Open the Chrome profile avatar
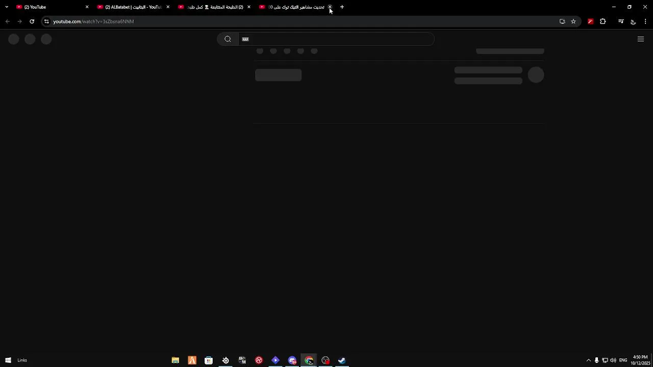Image resolution: width=653 pixels, height=367 pixels. (633, 21)
